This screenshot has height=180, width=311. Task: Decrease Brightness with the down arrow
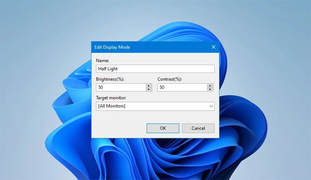click(x=148, y=89)
